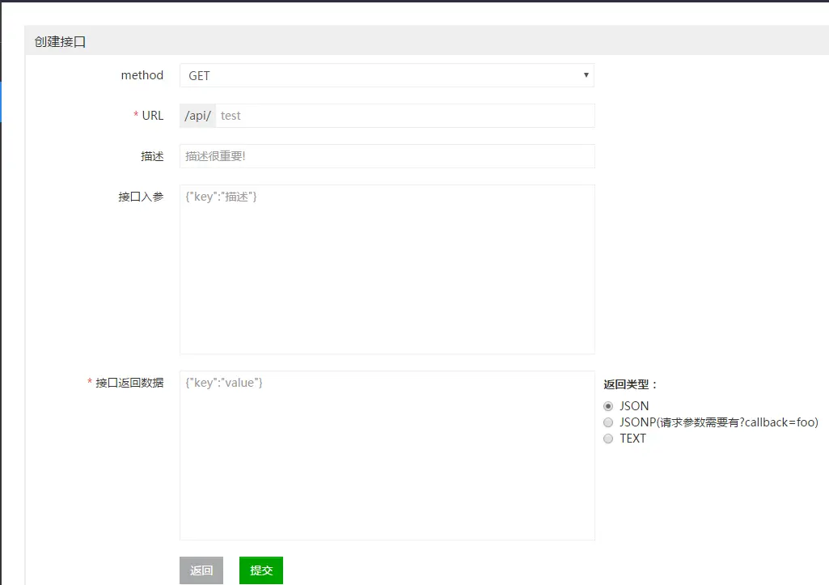Click the gray 返回 button
This screenshot has width=829, height=585.
(201, 570)
